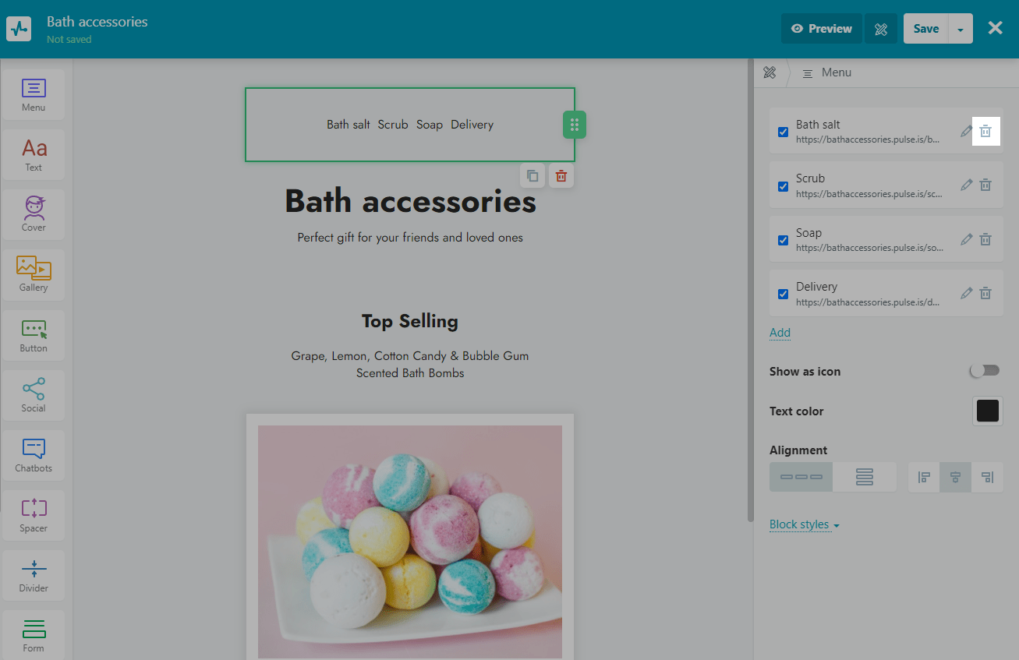Edit the Scrub menu item

pyautogui.click(x=966, y=185)
